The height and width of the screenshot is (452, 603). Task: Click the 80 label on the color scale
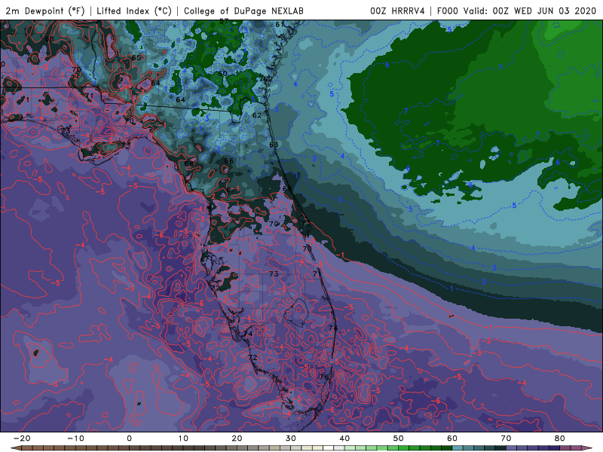(560, 438)
